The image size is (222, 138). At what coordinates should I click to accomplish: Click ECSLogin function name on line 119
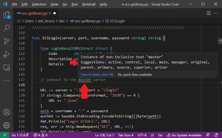tap(51, 38)
